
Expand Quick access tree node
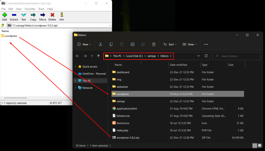point(75,66)
